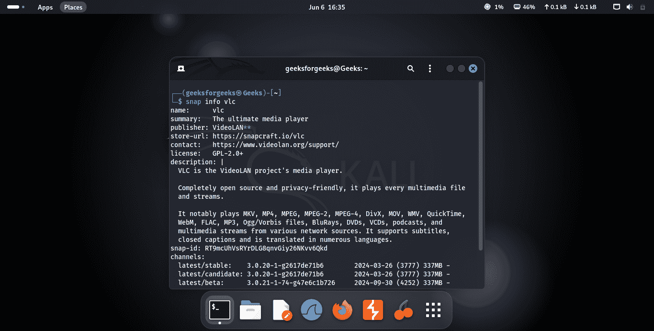
Task: Maximize the terminal window
Action: coord(462,68)
